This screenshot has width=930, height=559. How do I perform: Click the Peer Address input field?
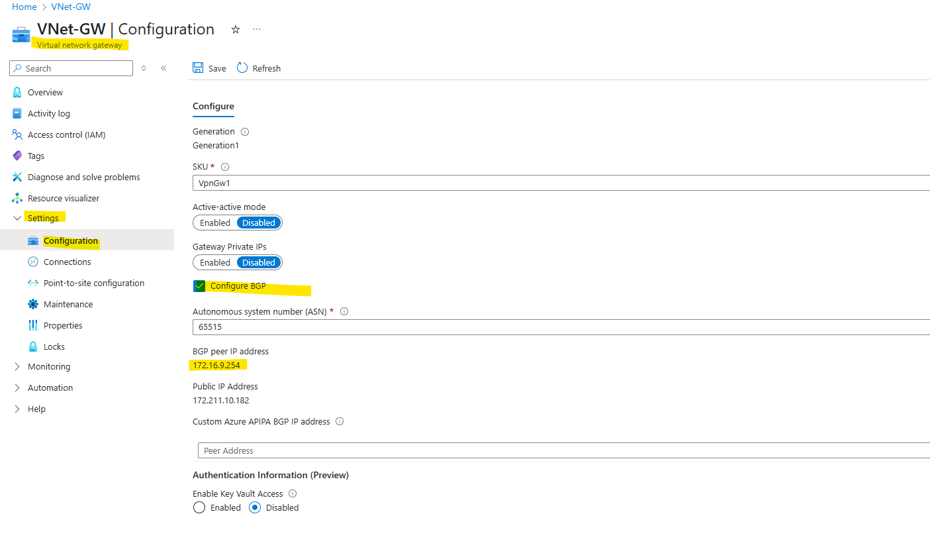click(564, 450)
